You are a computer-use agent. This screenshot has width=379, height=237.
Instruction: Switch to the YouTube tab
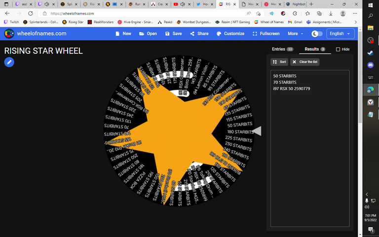[x=182, y=4]
